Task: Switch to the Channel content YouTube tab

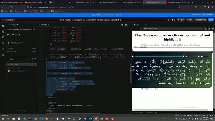Action: pos(178,2)
